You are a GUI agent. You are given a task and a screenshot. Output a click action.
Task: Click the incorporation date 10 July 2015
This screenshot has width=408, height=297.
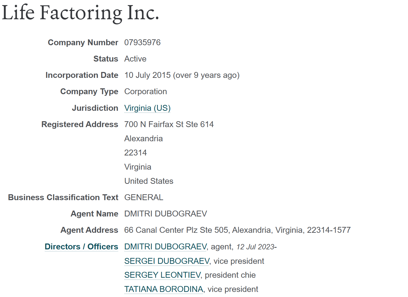coord(147,75)
